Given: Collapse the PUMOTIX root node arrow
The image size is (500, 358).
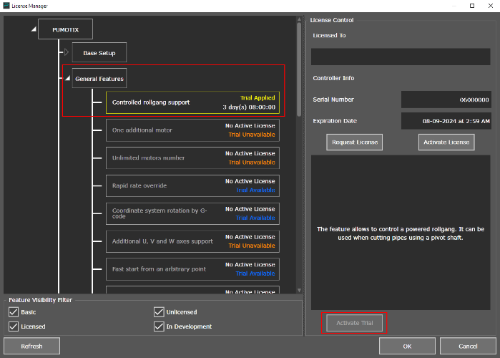Looking at the screenshot, I should coord(34,29).
